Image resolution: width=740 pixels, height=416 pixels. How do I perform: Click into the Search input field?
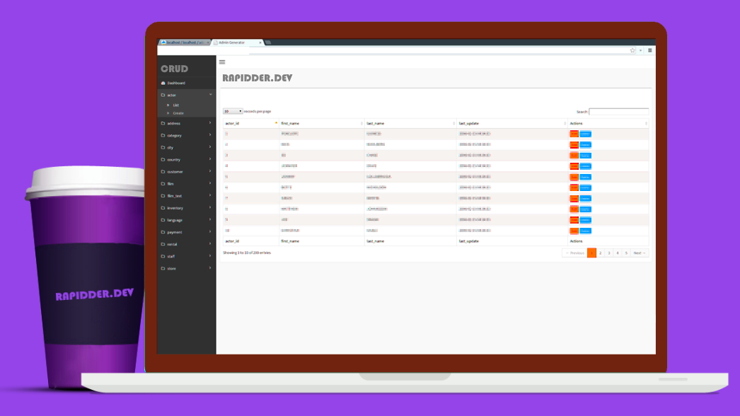point(619,112)
